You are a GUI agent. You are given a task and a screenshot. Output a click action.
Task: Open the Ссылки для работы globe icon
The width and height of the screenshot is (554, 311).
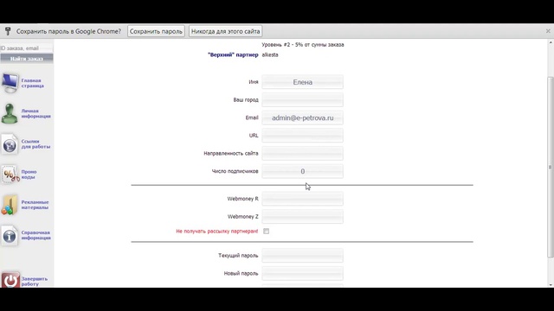(x=10, y=144)
